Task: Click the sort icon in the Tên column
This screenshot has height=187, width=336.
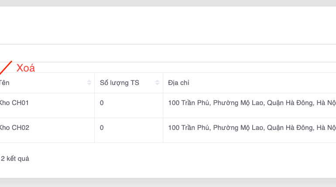Action: point(89,83)
